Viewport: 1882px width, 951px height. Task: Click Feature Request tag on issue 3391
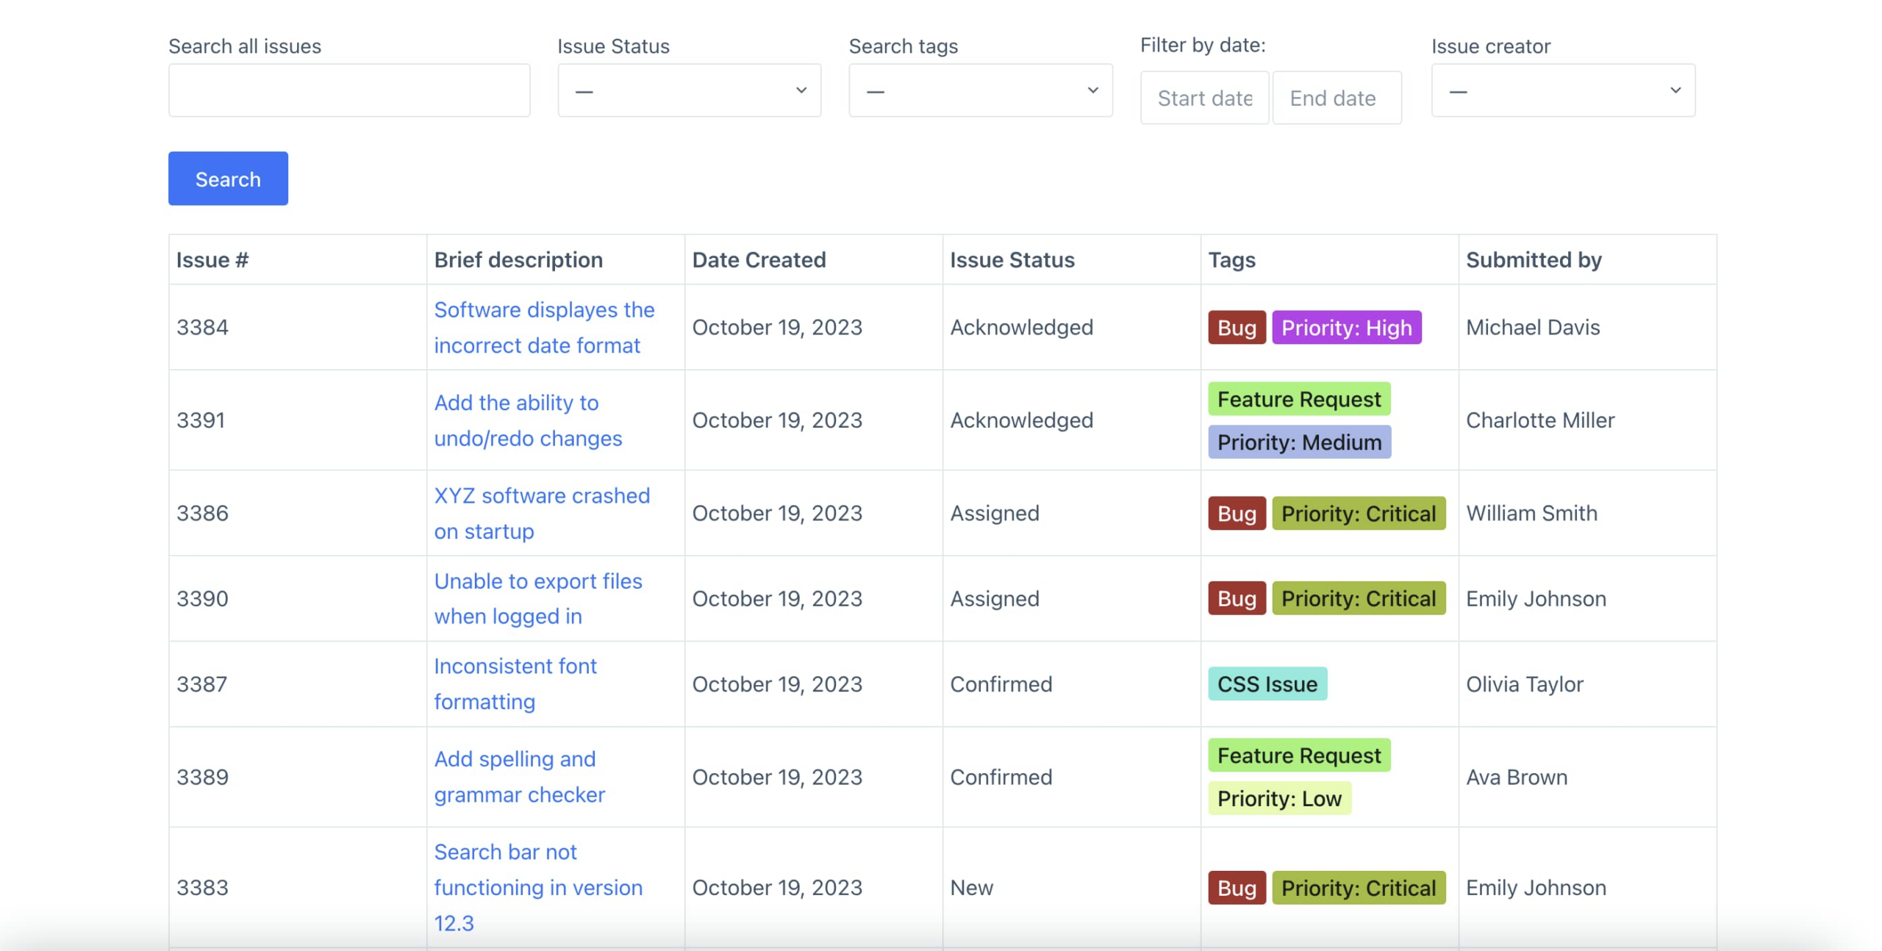1298,398
